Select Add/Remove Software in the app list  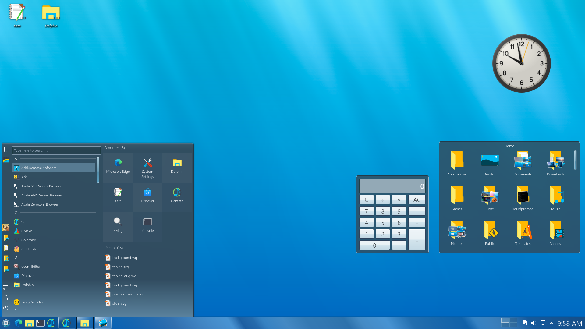(54, 168)
